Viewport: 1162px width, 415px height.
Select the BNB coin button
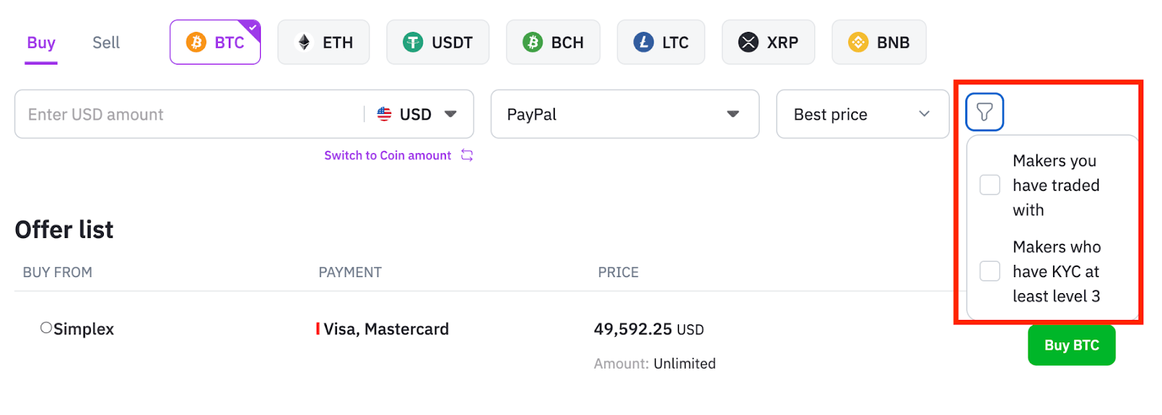tap(879, 42)
